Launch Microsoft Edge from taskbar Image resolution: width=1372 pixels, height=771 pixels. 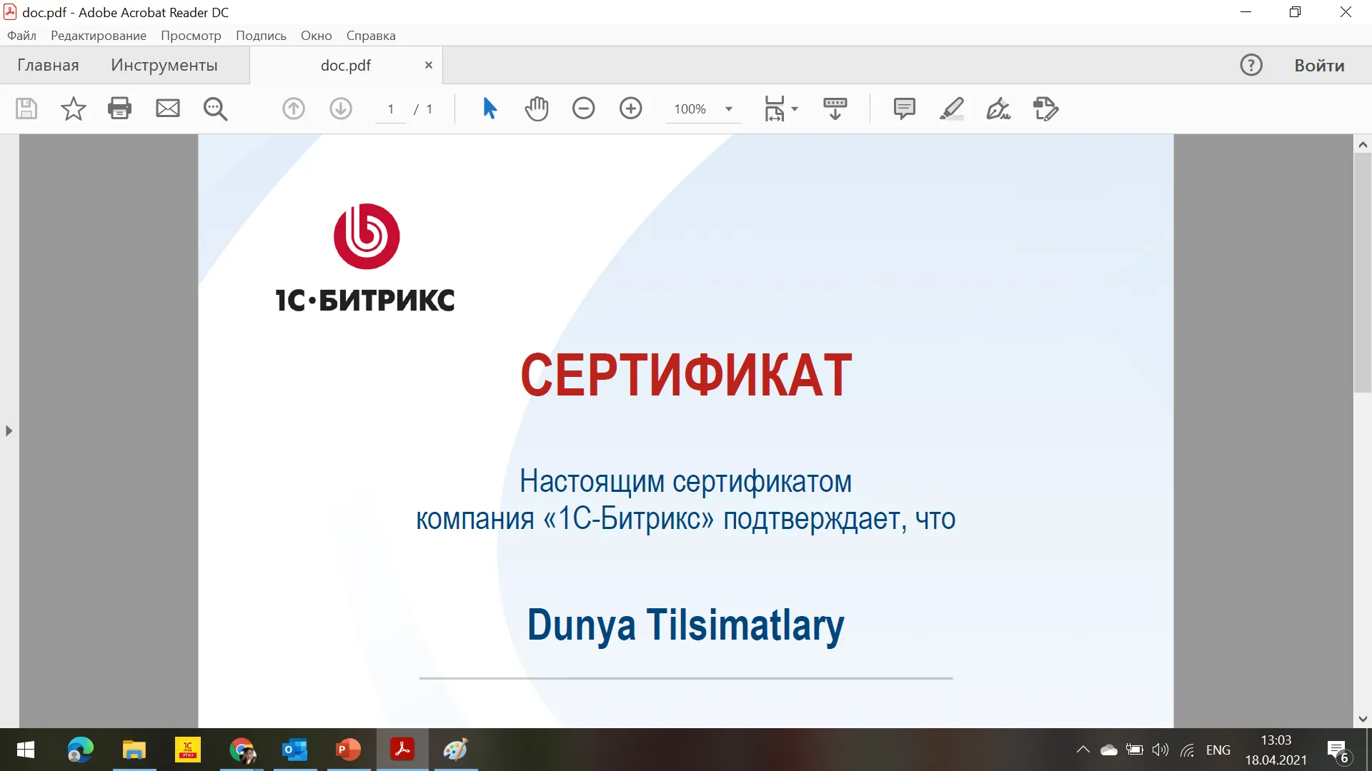click(x=80, y=750)
